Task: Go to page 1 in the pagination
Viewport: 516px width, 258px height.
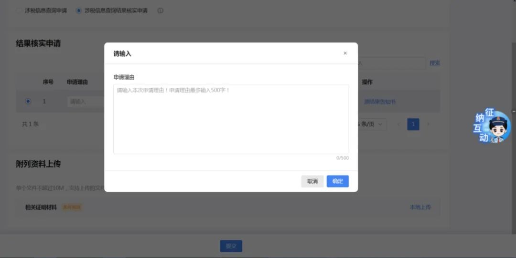Action: [413, 124]
